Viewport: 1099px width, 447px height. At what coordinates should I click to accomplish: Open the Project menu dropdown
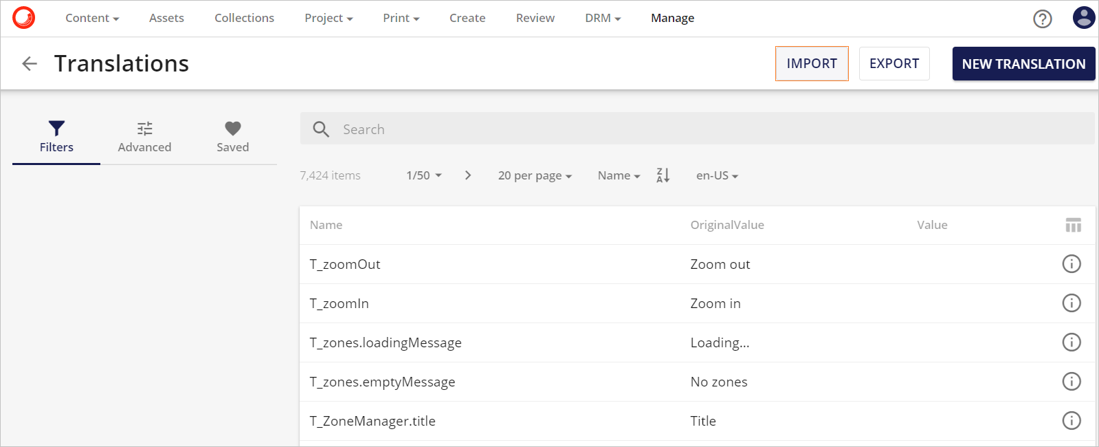click(x=329, y=18)
